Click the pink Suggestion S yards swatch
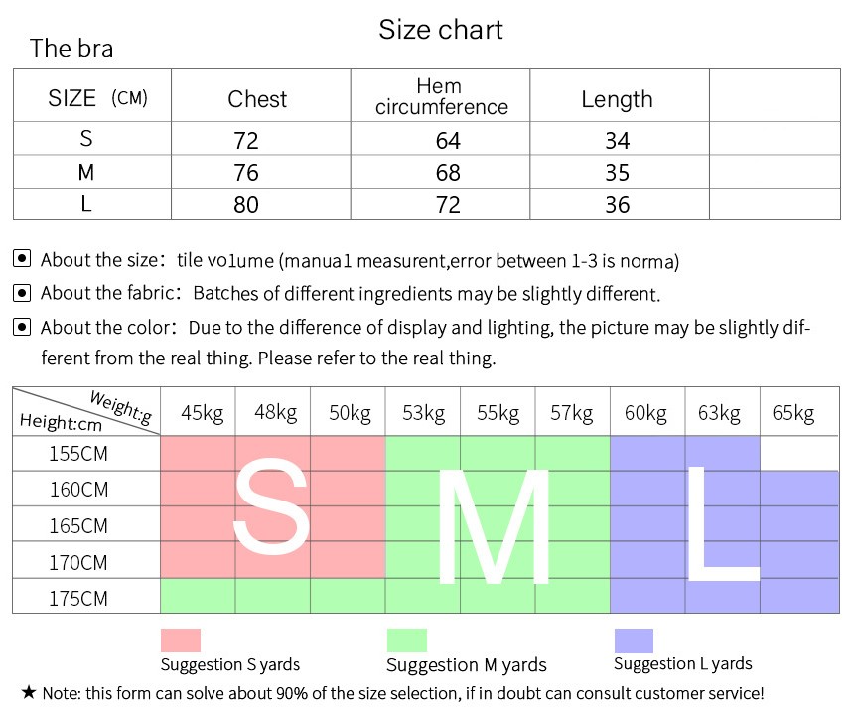The height and width of the screenshot is (716, 854). tap(181, 641)
